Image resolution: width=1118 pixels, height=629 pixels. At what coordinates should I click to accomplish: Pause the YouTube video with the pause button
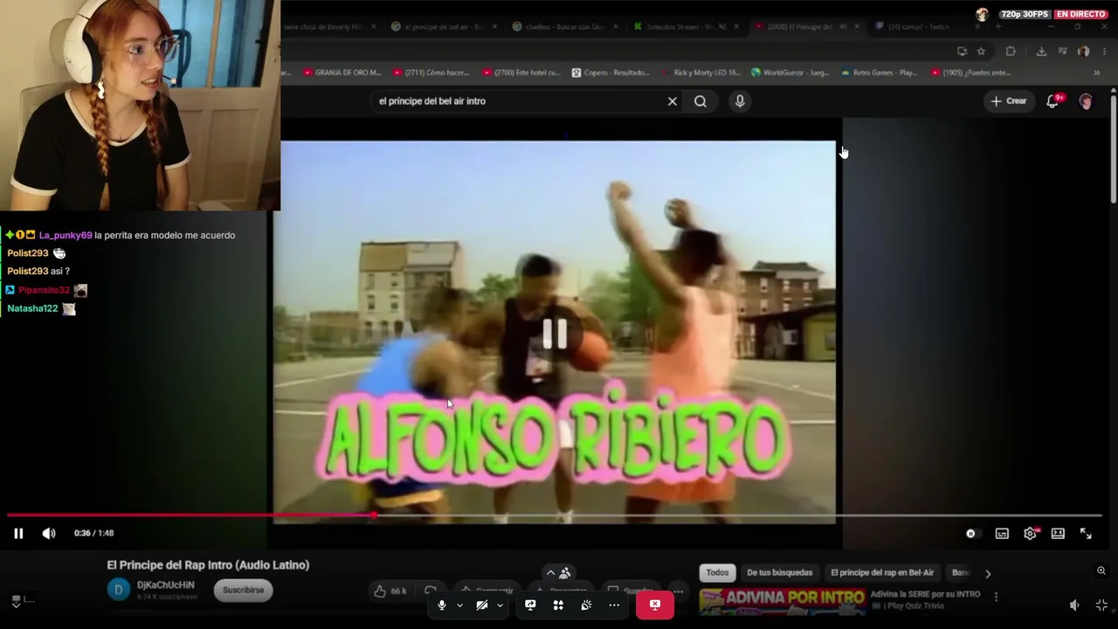coord(18,533)
